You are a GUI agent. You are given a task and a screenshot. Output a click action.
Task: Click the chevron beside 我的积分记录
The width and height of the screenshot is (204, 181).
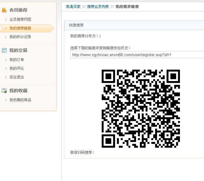pos(6,37)
